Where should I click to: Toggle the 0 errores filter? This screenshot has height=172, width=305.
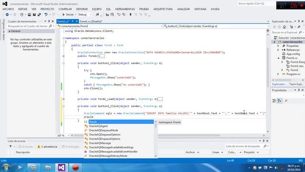(x=25, y=147)
